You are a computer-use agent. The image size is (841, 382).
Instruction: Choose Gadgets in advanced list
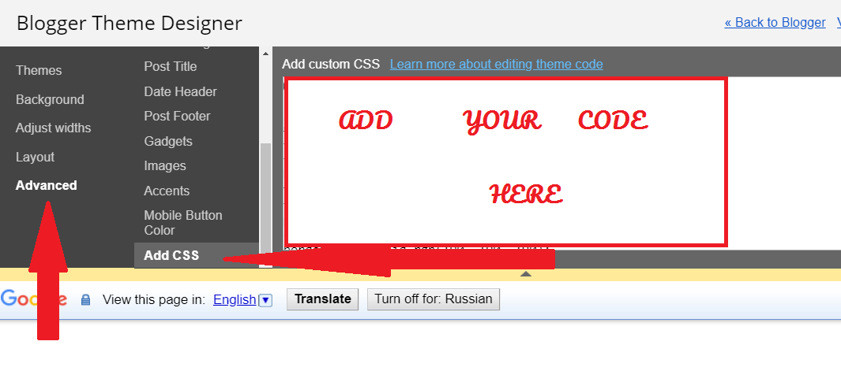coord(168,142)
